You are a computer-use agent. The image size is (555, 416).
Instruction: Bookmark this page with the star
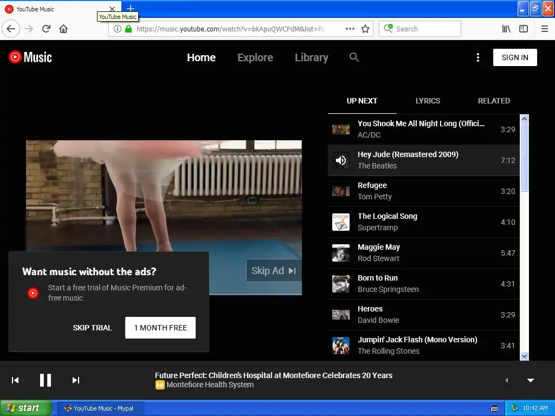coord(365,29)
